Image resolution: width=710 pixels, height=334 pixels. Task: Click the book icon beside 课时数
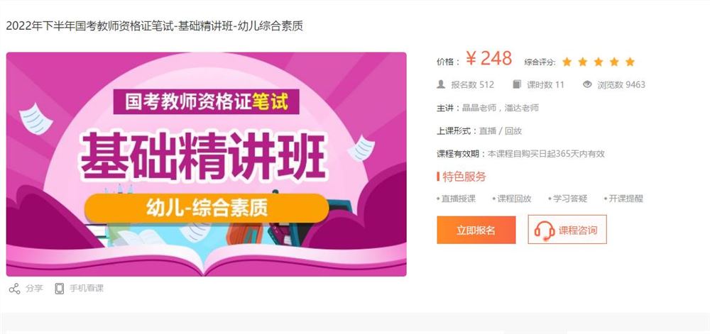(517, 84)
